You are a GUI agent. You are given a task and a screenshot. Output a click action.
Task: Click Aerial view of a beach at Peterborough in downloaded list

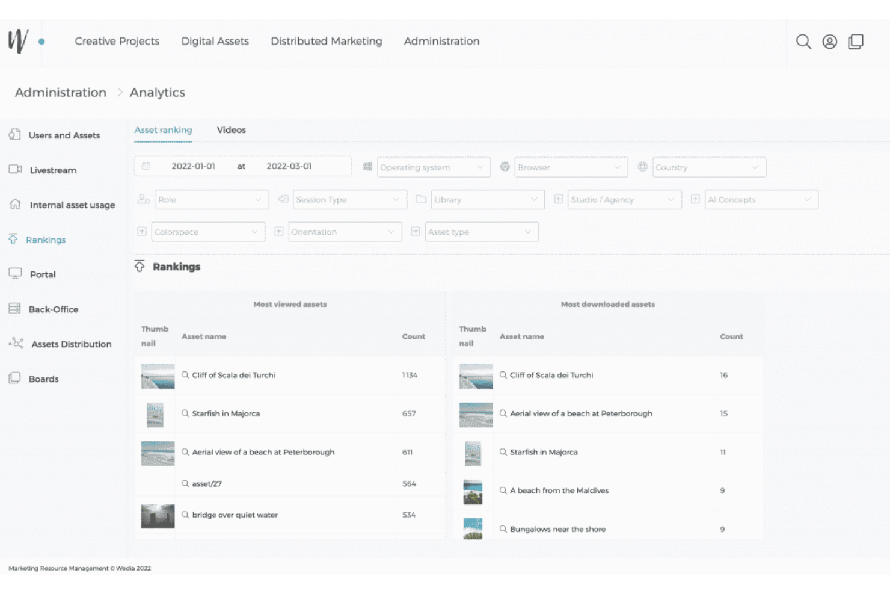point(581,413)
